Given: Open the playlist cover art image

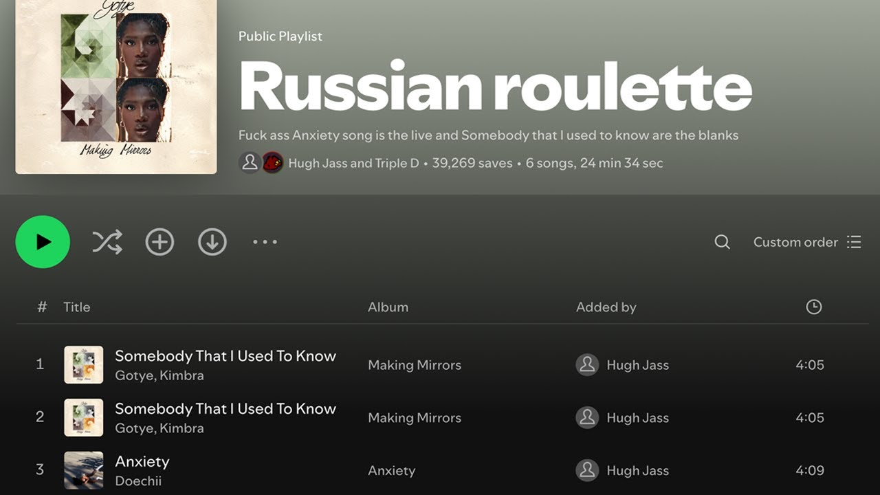Looking at the screenshot, I should (116, 87).
